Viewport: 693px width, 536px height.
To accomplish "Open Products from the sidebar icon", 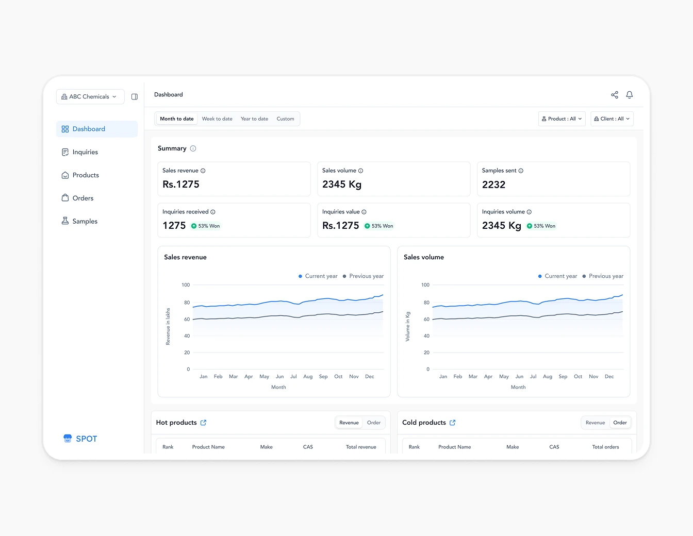I will tap(65, 175).
